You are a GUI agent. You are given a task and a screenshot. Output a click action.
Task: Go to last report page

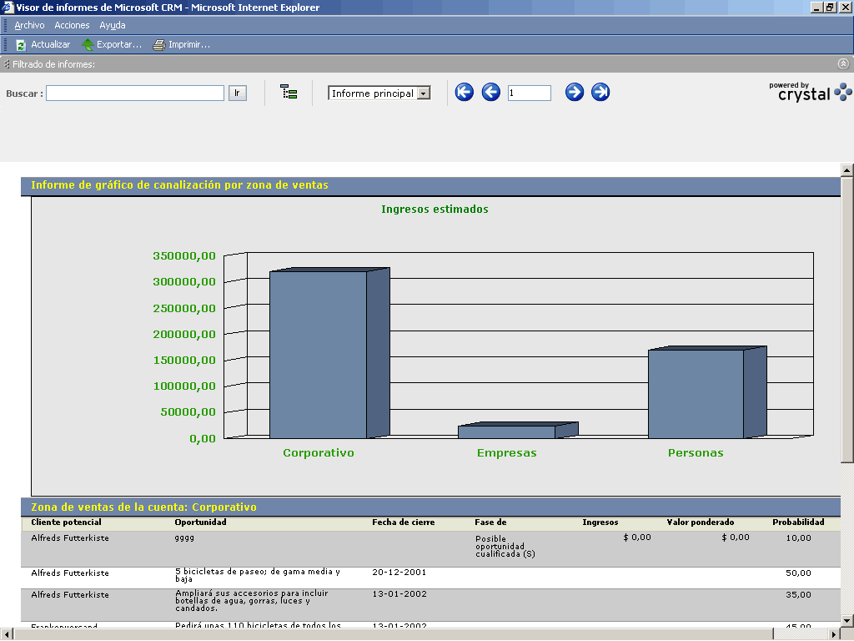coord(600,92)
